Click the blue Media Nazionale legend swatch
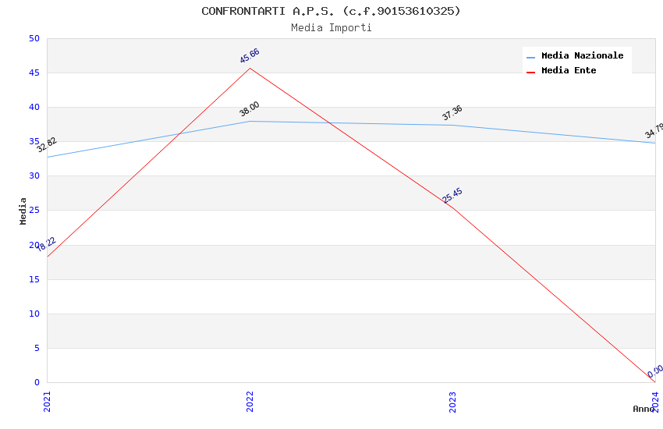Screen dimensions: 663x429 pyautogui.click(x=531, y=57)
